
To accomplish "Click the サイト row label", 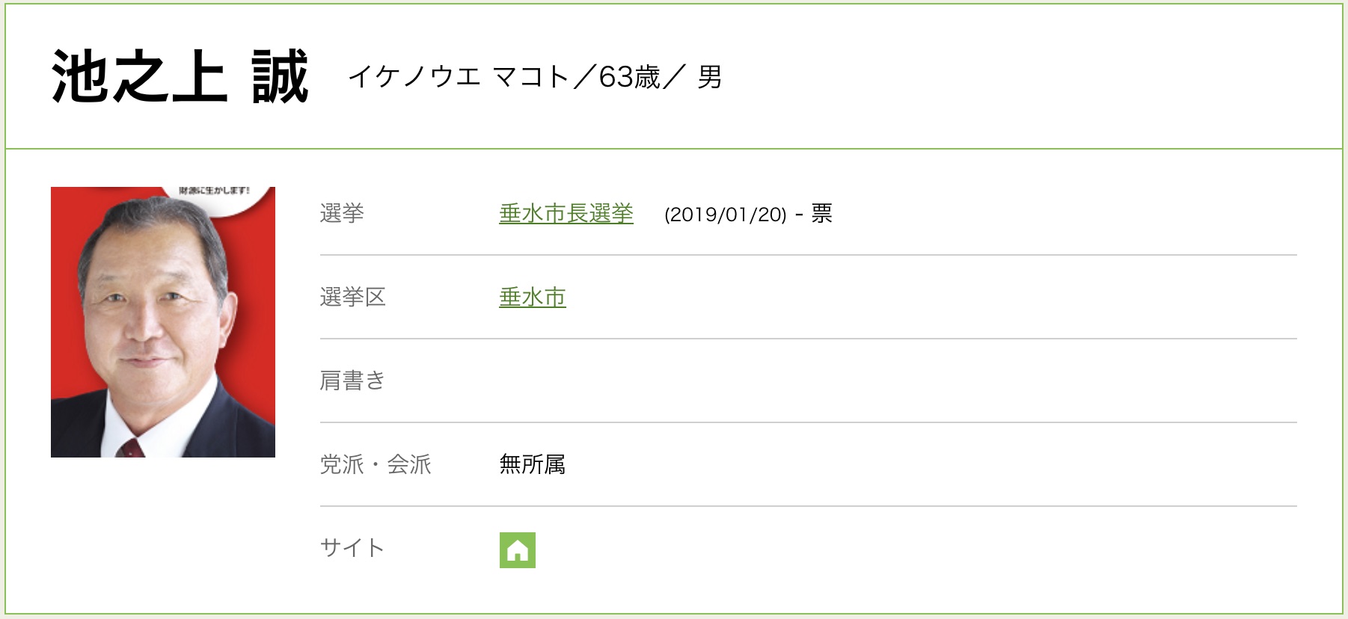I will coord(352,548).
